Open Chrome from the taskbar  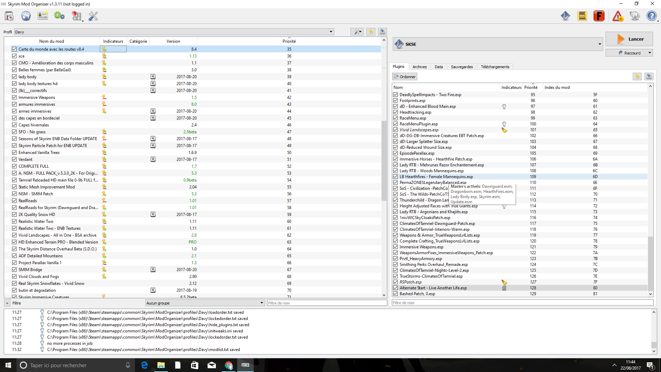229,365
